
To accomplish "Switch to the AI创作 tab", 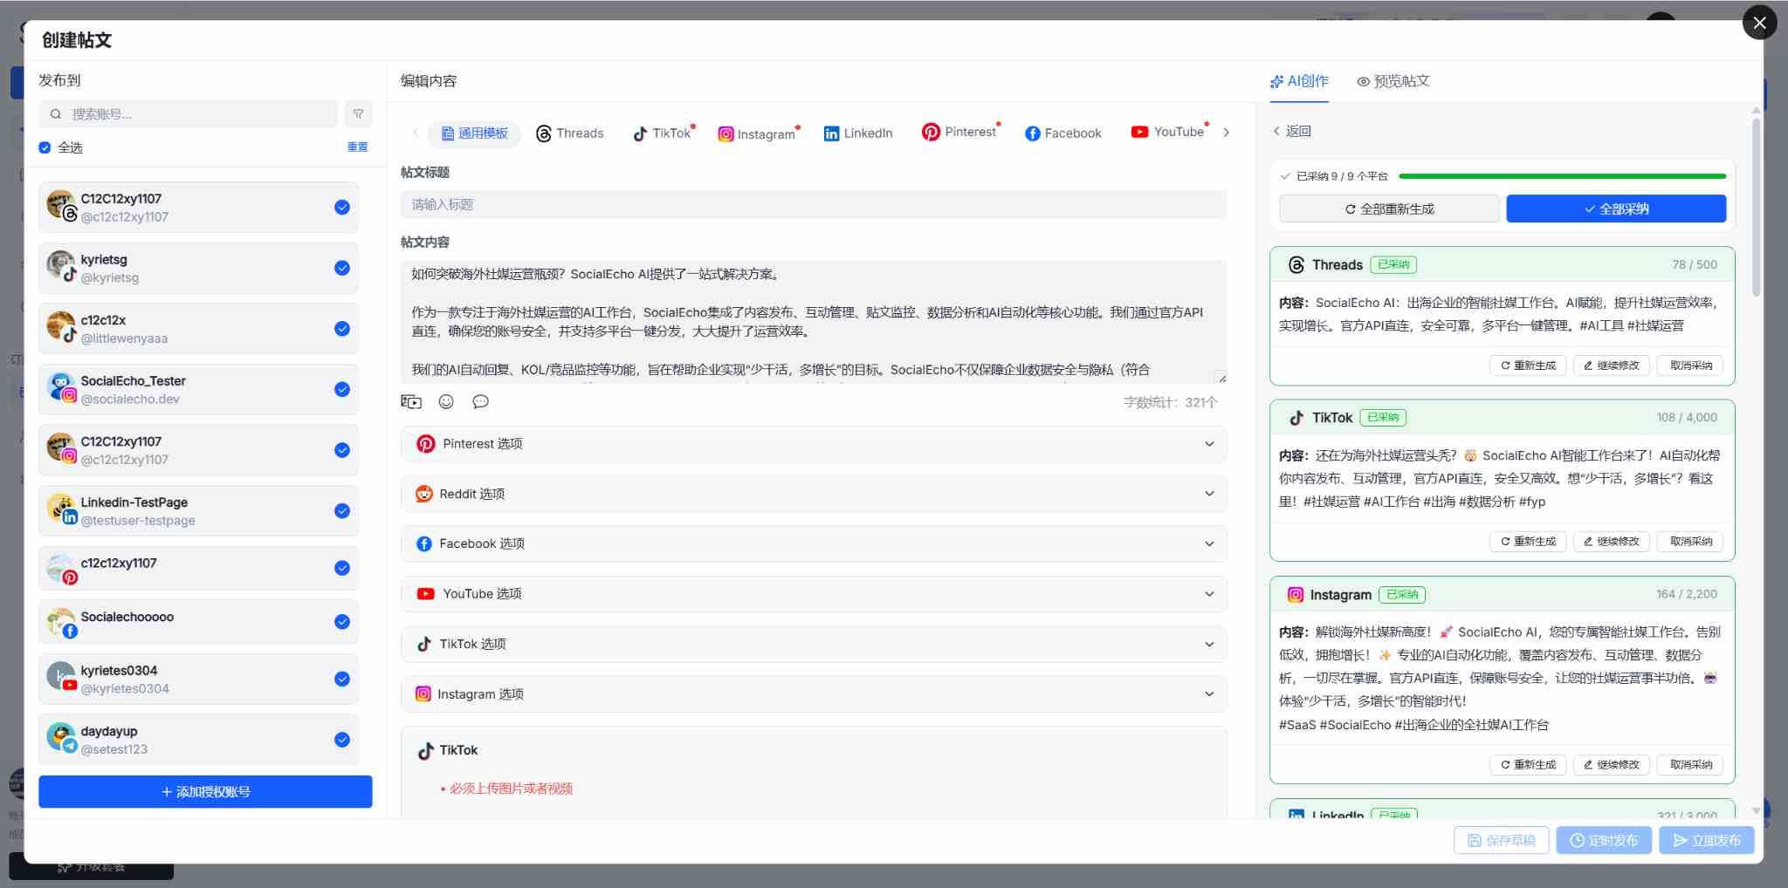I will click(x=1299, y=81).
